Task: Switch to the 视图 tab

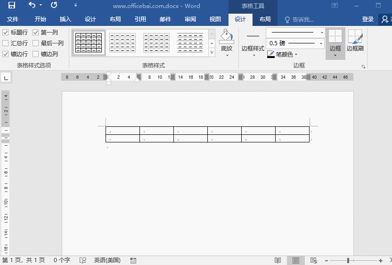Action: point(215,19)
